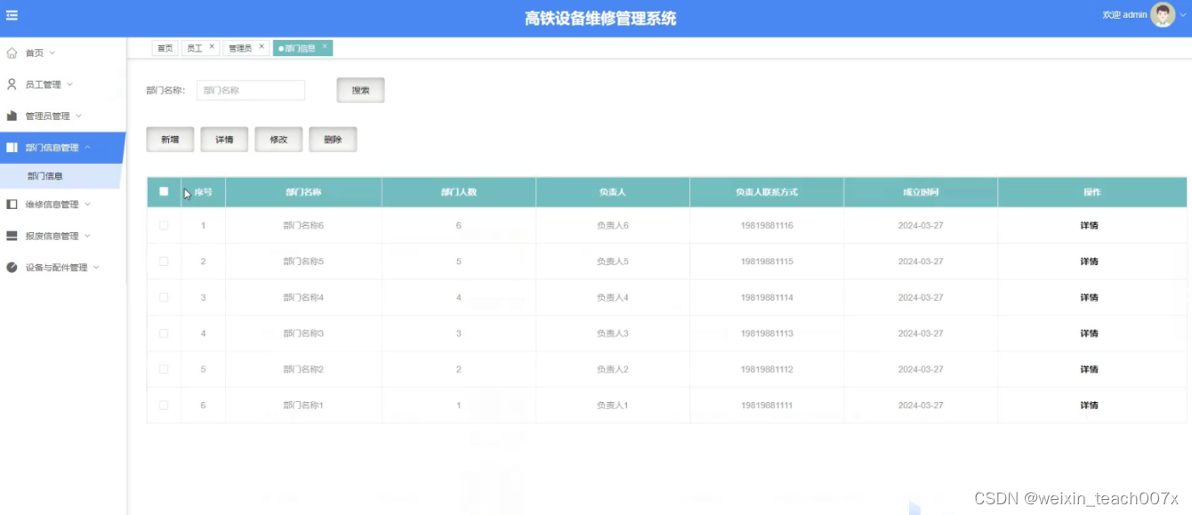Click the pie icon beside 设备与配件管理
1192x515 pixels.
[12, 267]
